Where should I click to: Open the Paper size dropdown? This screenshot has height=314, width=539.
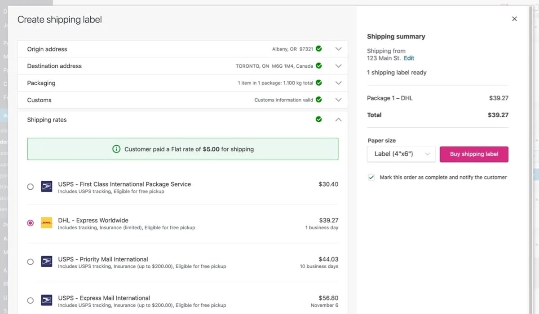[x=401, y=154]
